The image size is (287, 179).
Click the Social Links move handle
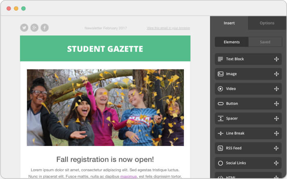[x=276, y=163]
